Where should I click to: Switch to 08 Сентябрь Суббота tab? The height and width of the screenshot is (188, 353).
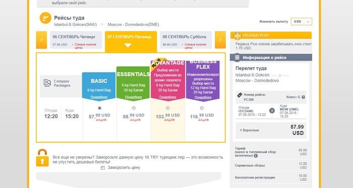point(186,40)
